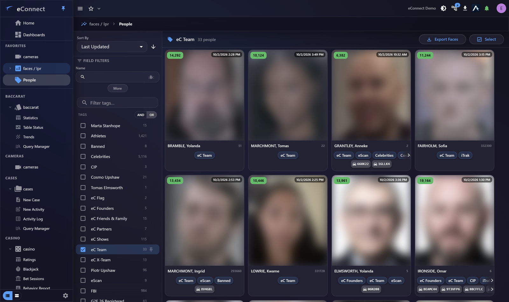Open MARCHMONT, Tomas face thumbnail
The image size is (509, 302).
(x=288, y=95)
